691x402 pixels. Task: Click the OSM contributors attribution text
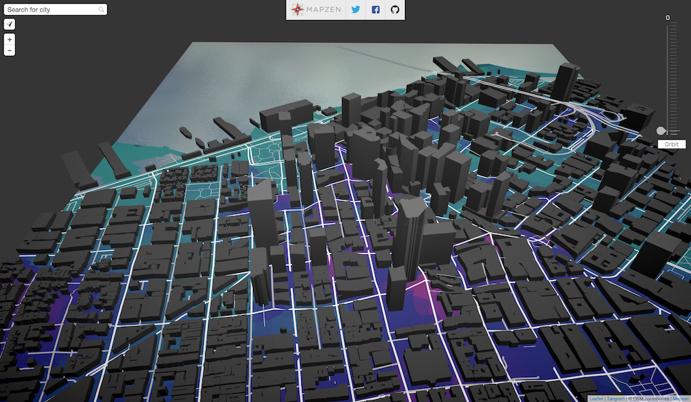tap(649, 399)
